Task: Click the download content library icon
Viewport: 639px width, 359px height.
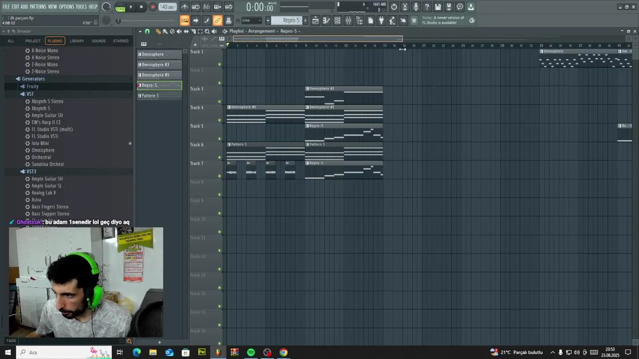Action: click(471, 7)
